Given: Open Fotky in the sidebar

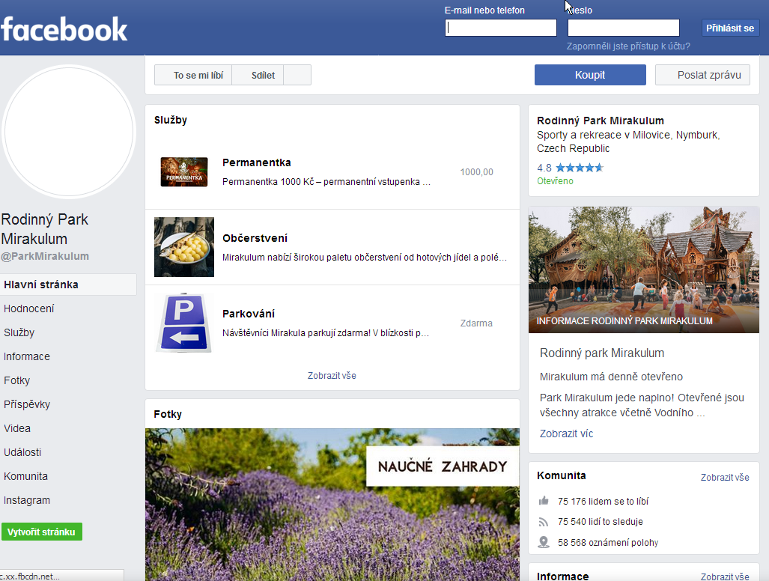Looking at the screenshot, I should 16,381.
